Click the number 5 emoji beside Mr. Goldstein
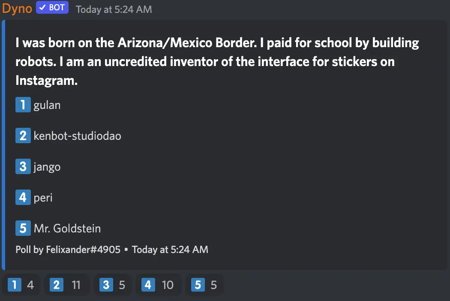Image resolution: width=450 pixels, height=301 pixels. 23,228
